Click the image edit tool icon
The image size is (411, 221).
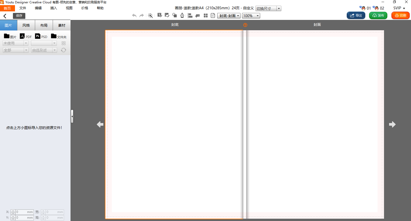coord(167,16)
